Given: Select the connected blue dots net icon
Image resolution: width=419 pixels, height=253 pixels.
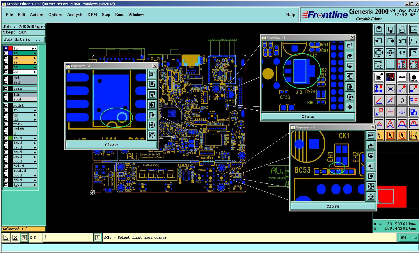Looking at the screenshot, I should (379, 89).
